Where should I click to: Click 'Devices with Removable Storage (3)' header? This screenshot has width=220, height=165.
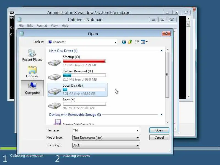click(75, 115)
